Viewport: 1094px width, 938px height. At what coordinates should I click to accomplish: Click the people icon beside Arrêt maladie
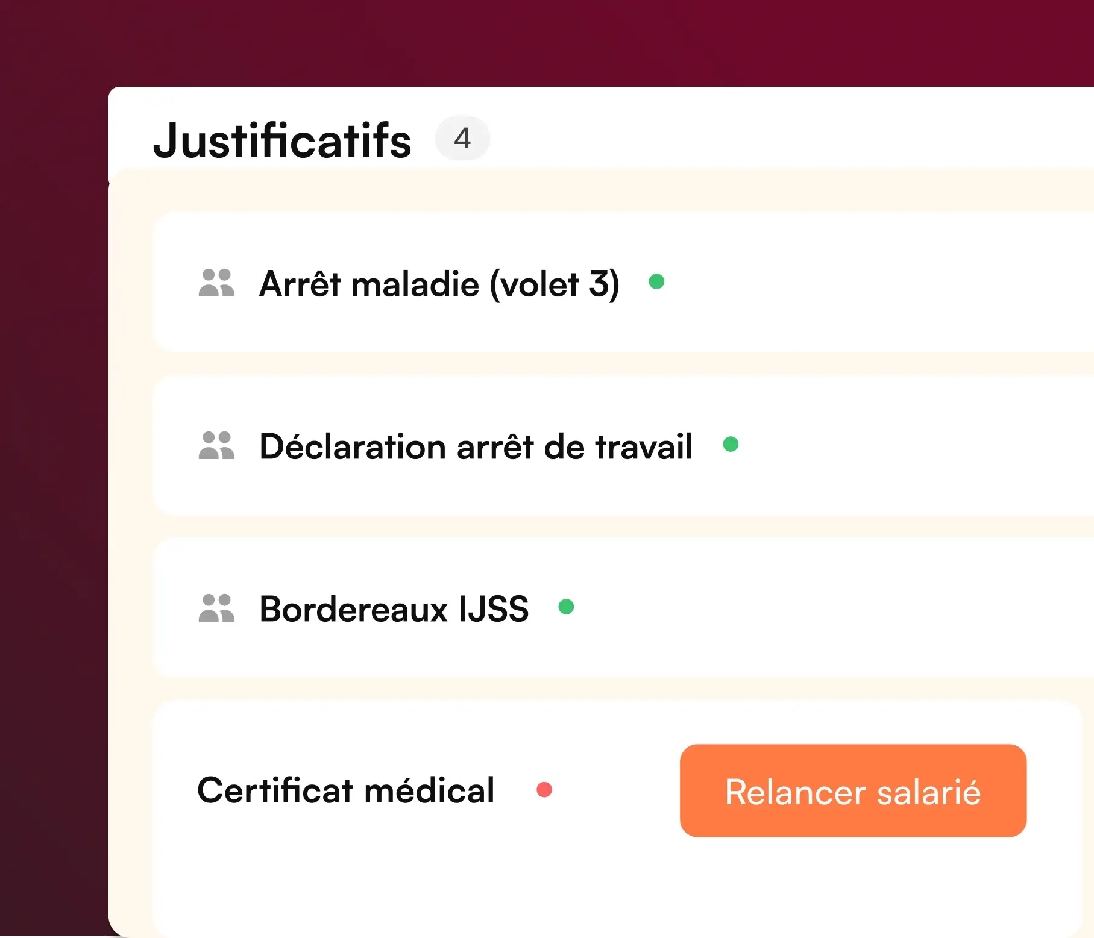tap(216, 283)
